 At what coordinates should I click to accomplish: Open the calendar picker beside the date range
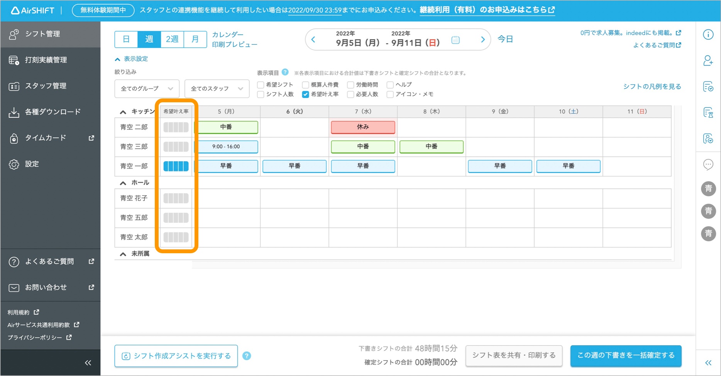[x=455, y=39]
